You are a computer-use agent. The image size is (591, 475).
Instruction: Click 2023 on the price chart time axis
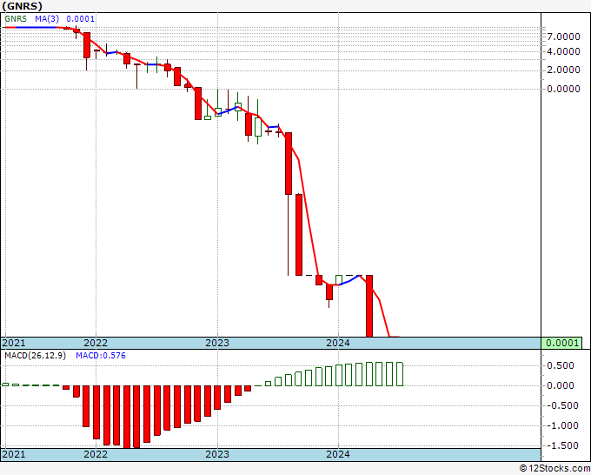click(217, 343)
